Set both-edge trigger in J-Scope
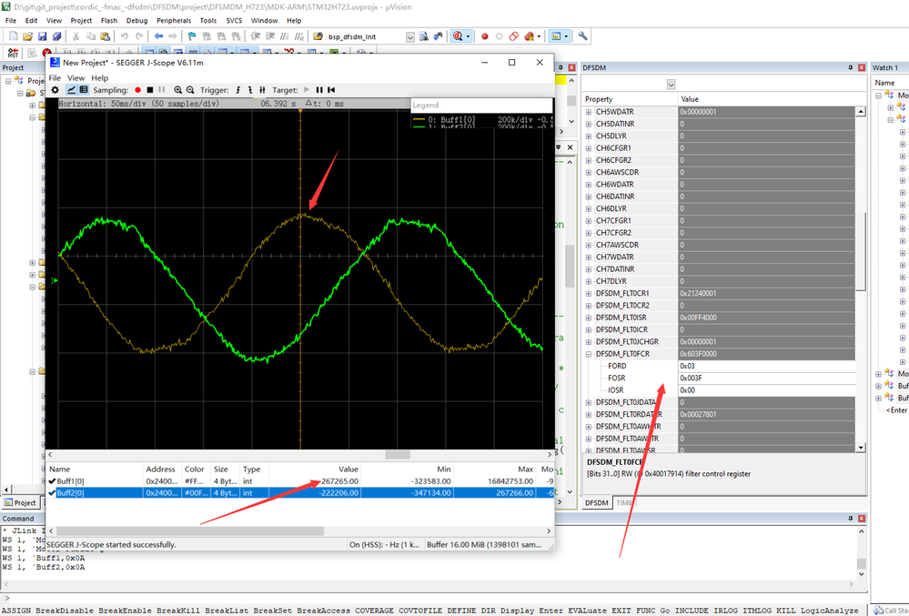The image size is (909, 616). 262,90
